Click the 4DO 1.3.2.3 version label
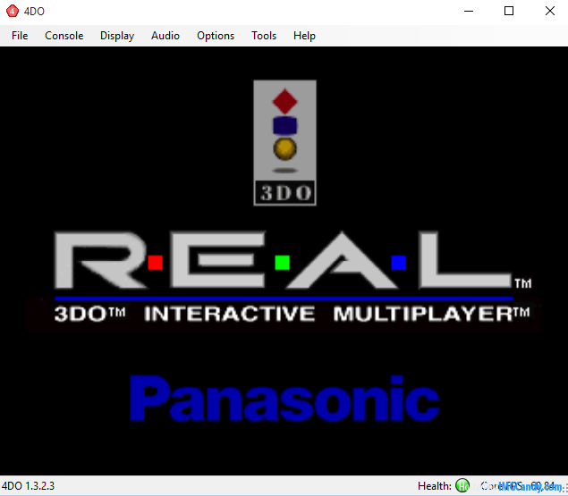This screenshot has height=496, width=568. click(30, 486)
